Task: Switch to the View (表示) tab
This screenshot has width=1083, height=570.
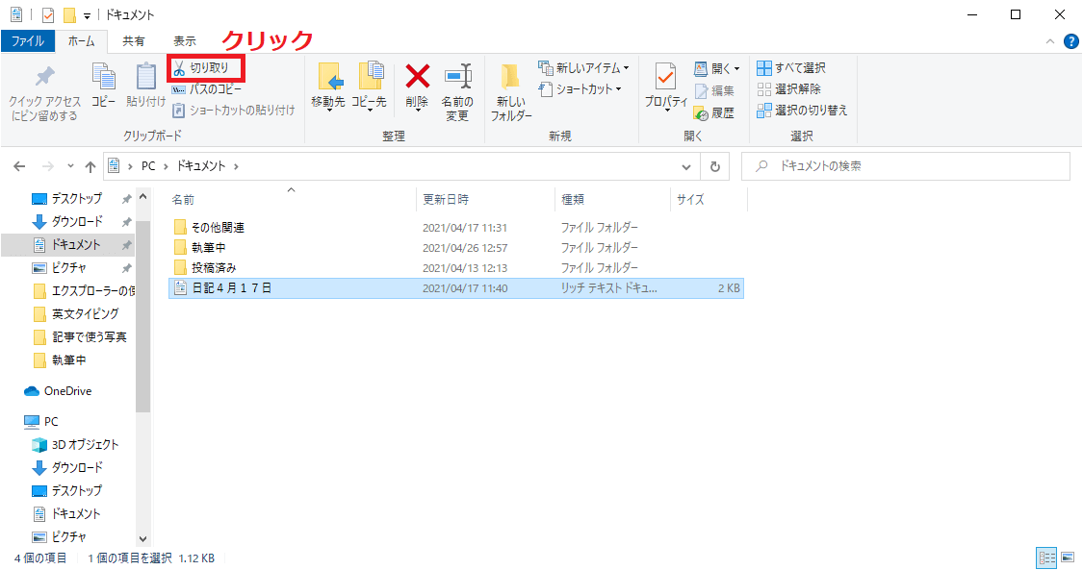Action: [x=185, y=40]
